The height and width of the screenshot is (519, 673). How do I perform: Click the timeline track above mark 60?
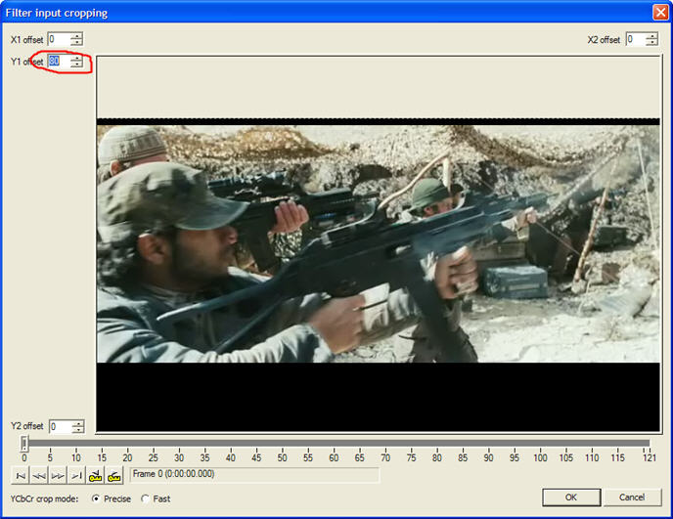(334, 443)
